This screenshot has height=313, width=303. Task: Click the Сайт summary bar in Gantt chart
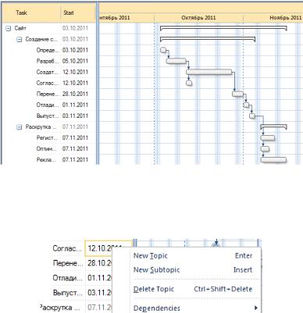coord(223,27)
